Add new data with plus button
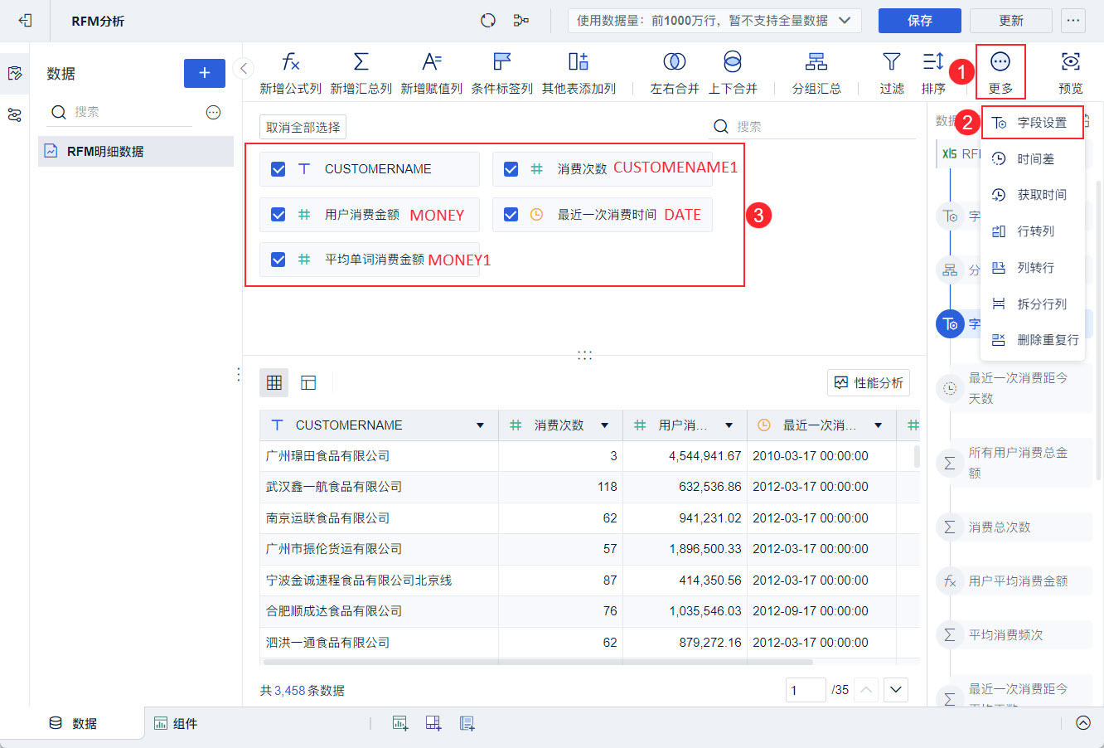The width and height of the screenshot is (1104, 748). tap(205, 73)
